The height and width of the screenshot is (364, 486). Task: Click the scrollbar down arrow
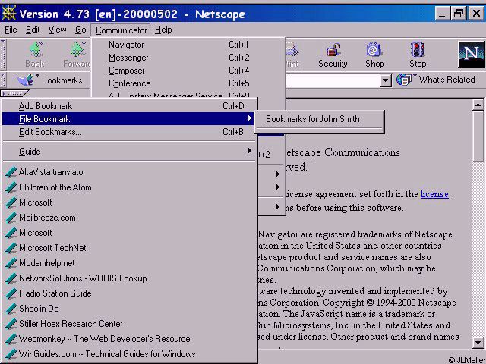[x=478, y=343]
